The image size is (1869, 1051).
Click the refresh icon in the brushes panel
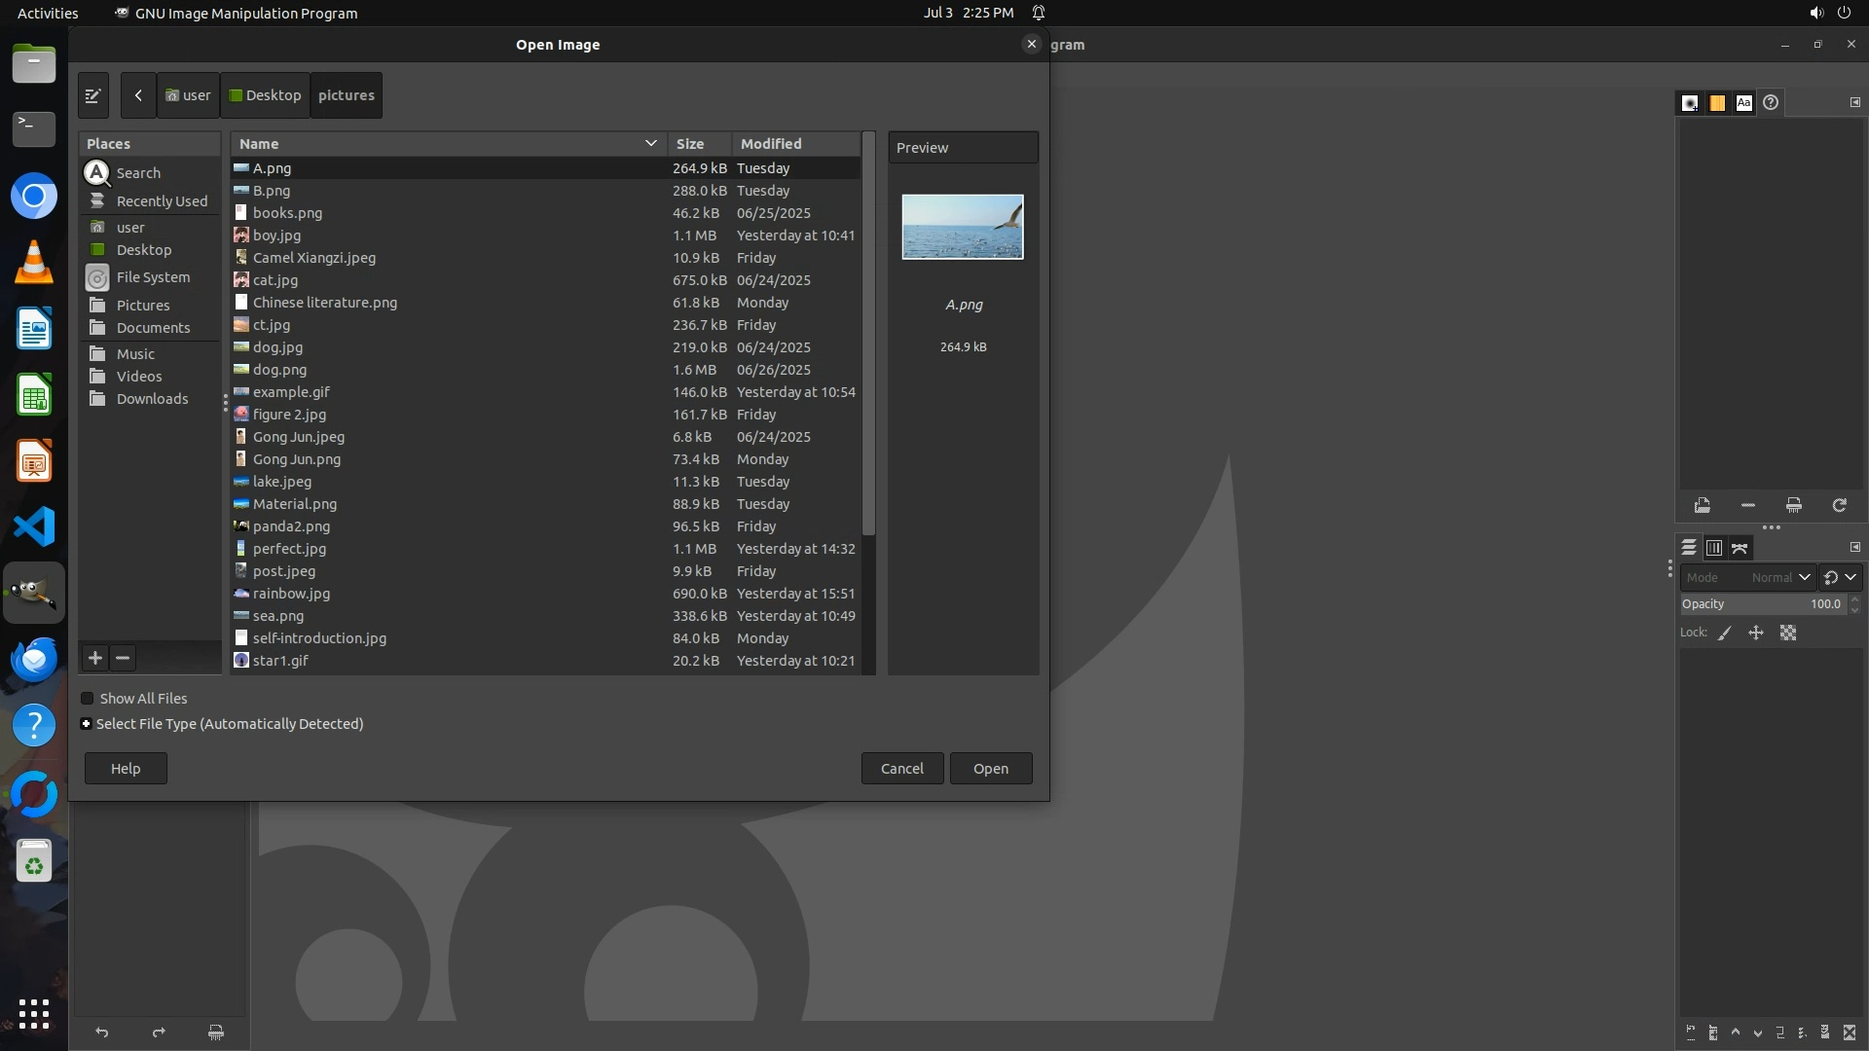(1839, 506)
